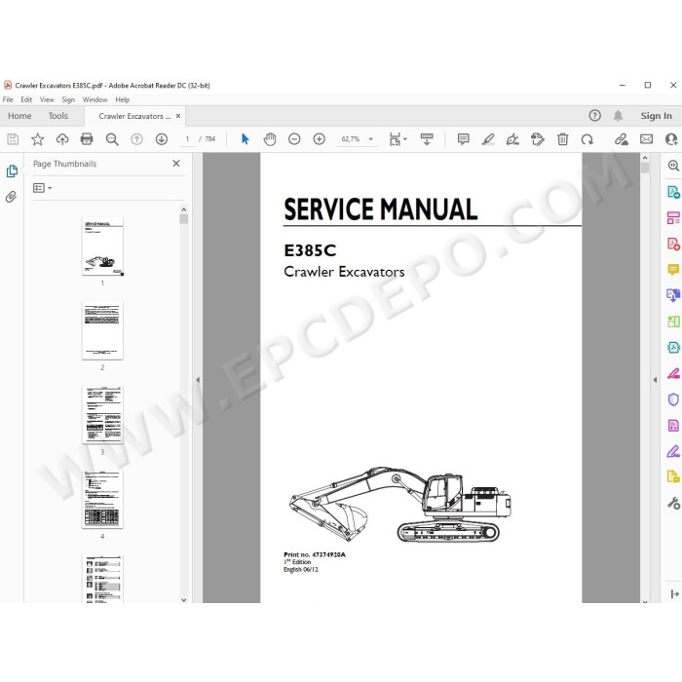Add document to starred with star icon
This screenshot has width=682, height=682.
(x=37, y=139)
